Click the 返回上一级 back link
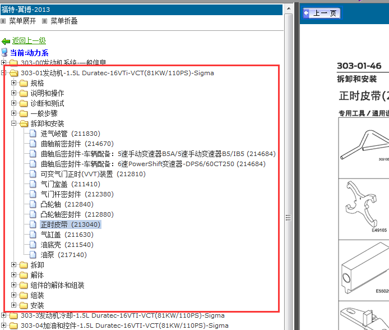 [29, 41]
